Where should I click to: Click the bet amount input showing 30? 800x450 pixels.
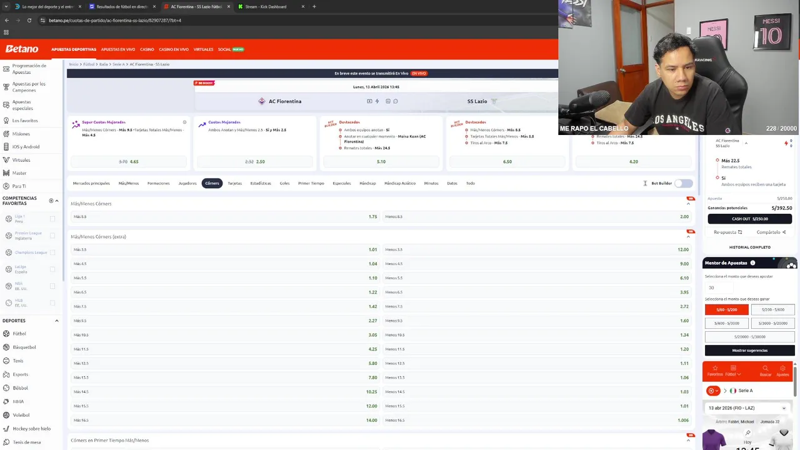tap(719, 287)
